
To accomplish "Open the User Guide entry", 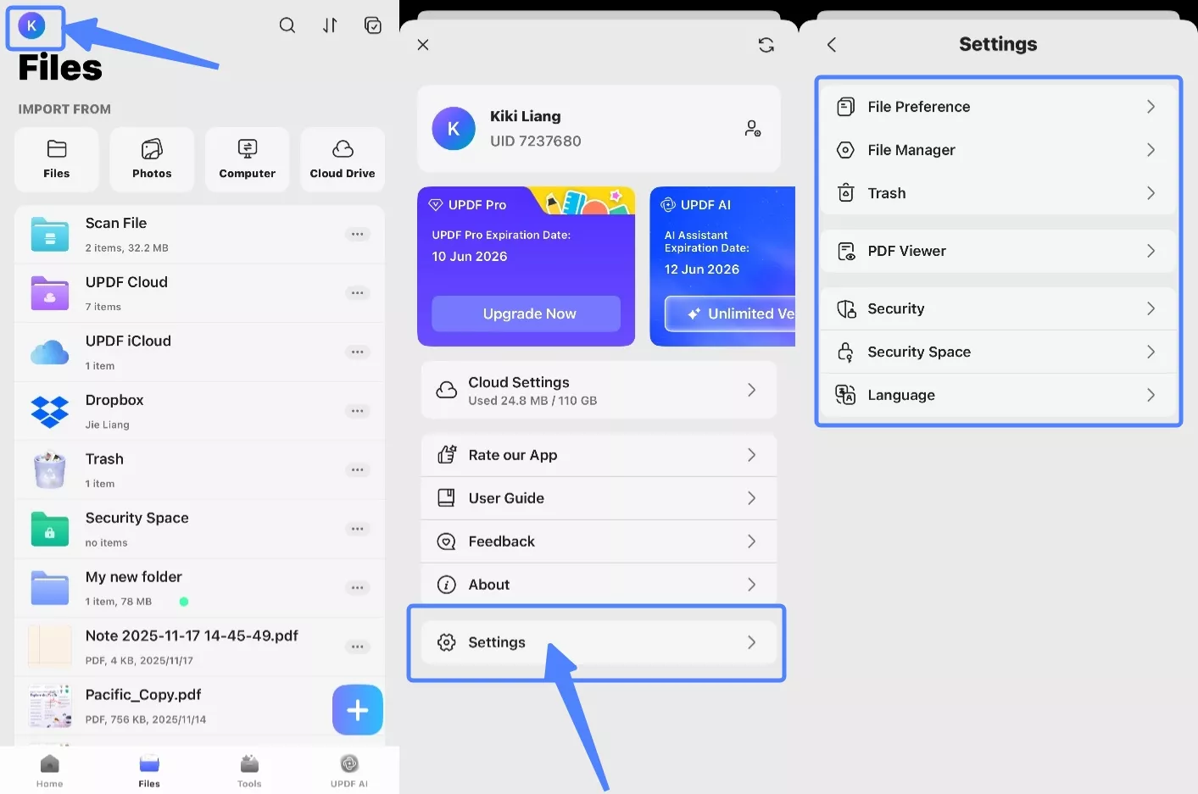I will 599,498.
